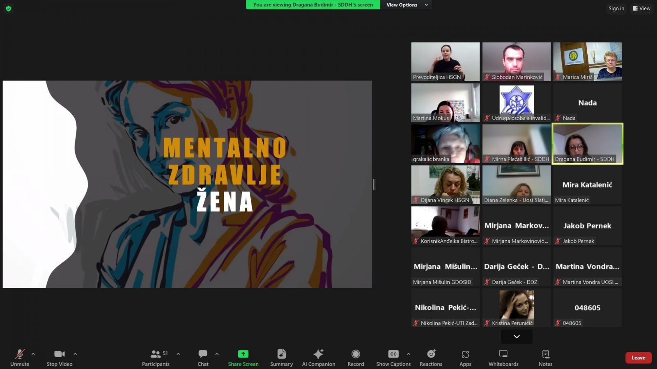The width and height of the screenshot is (657, 369).
Task: Open the Notes panel
Action: coord(545,358)
